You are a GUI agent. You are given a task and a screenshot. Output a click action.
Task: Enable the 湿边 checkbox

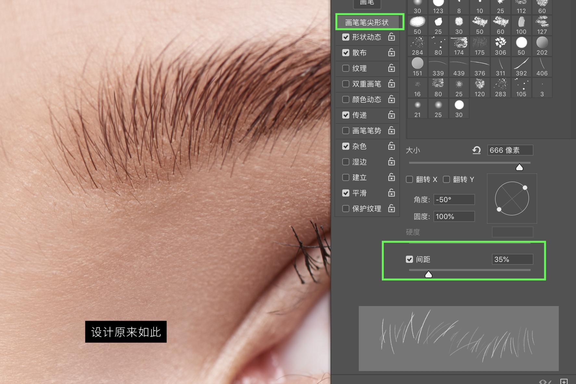pyautogui.click(x=346, y=162)
